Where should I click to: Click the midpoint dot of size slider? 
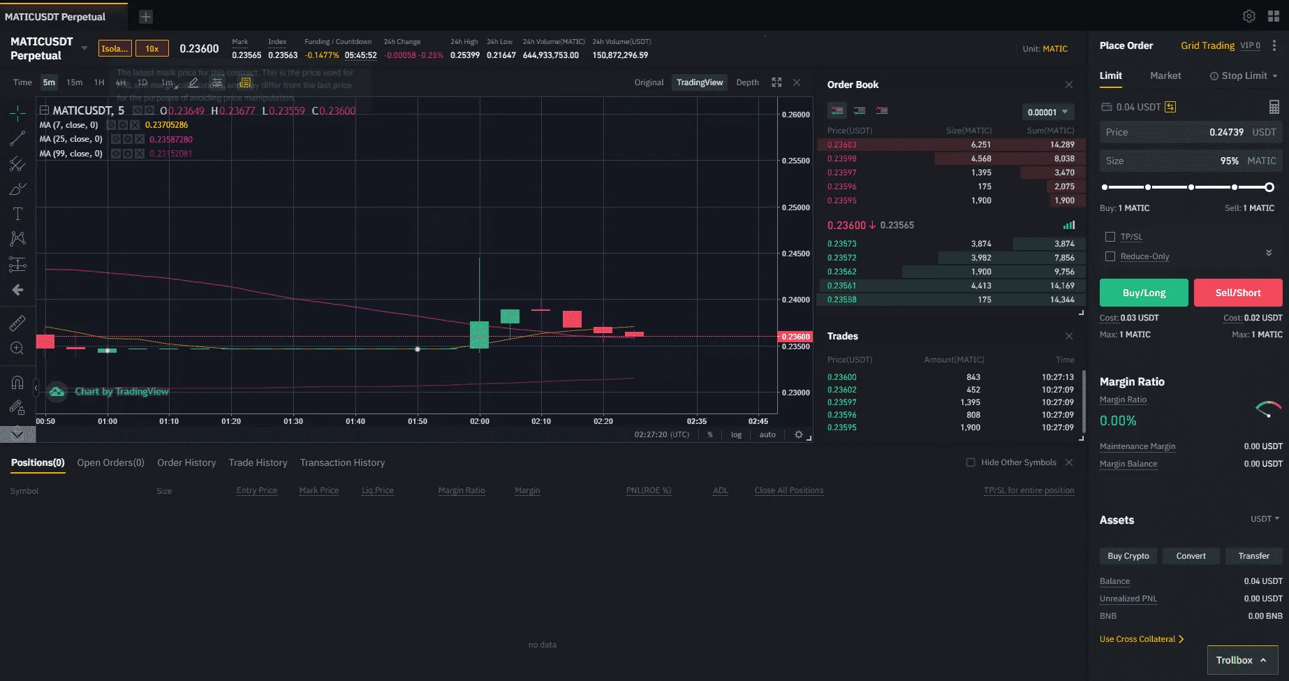(1191, 187)
